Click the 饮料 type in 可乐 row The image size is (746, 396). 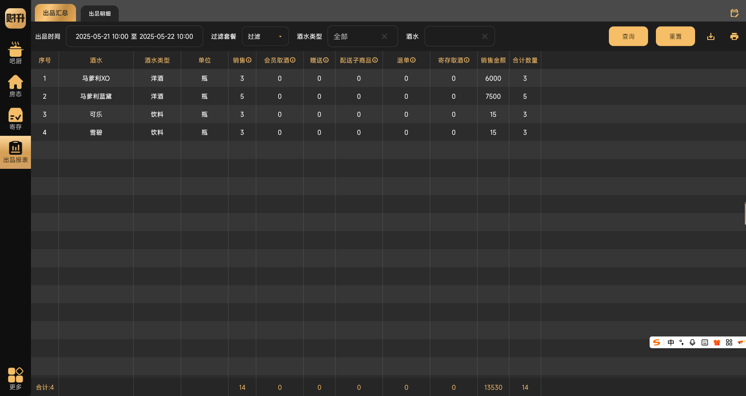157,114
